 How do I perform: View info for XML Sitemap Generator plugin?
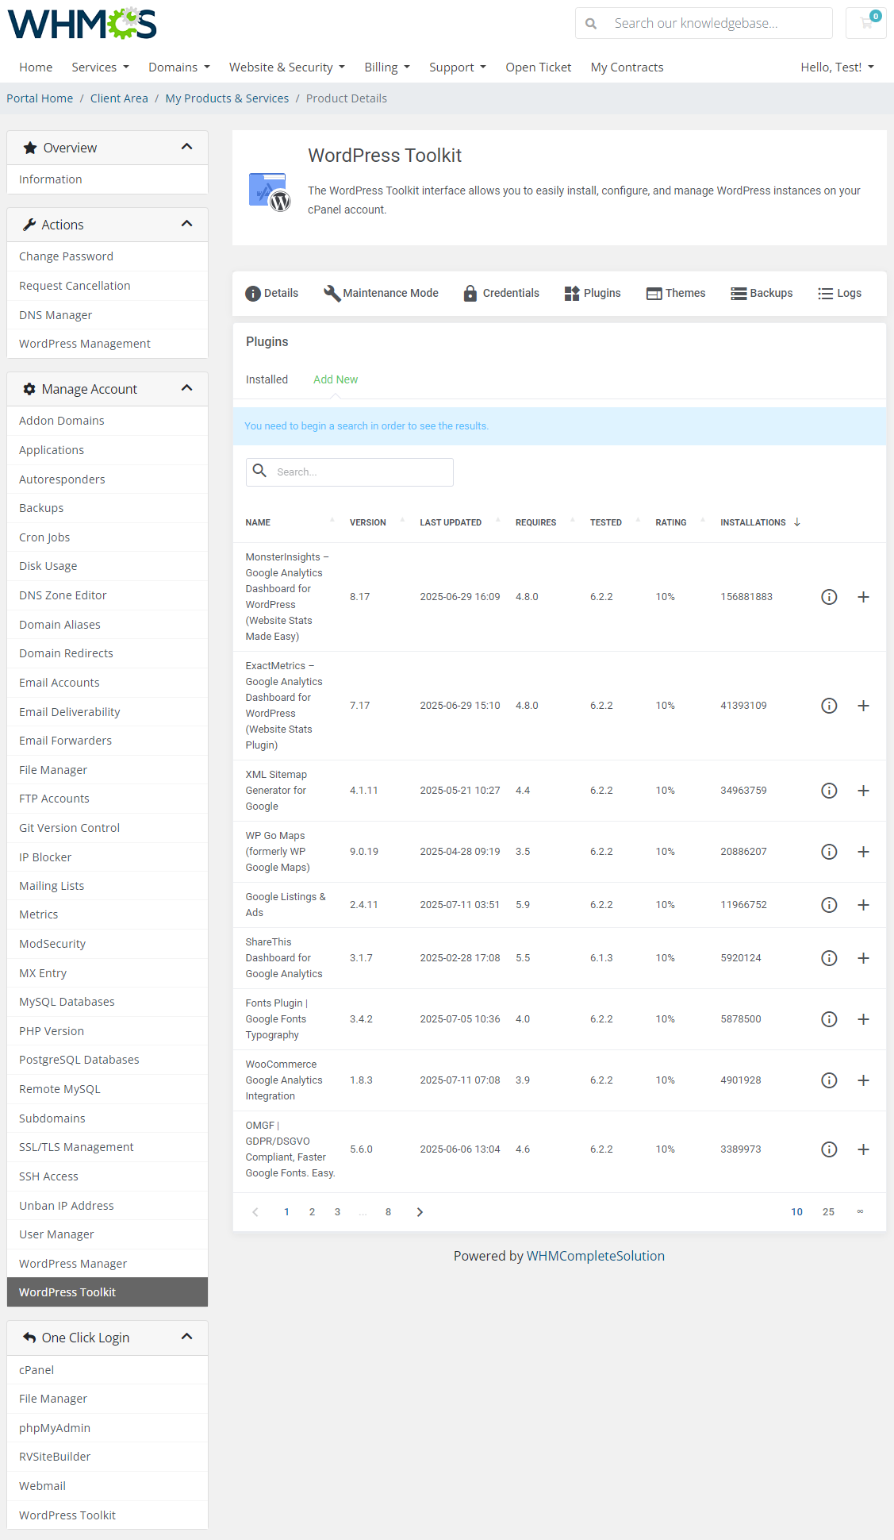(829, 791)
